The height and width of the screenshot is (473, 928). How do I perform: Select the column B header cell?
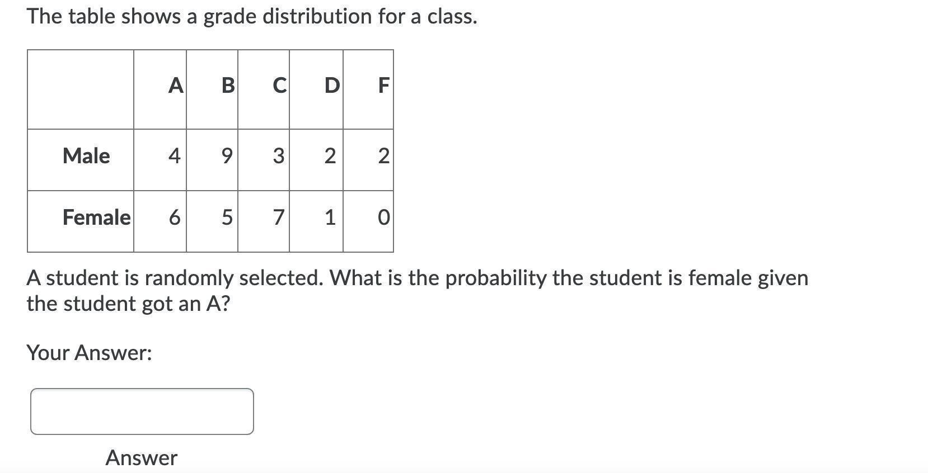[x=212, y=89]
